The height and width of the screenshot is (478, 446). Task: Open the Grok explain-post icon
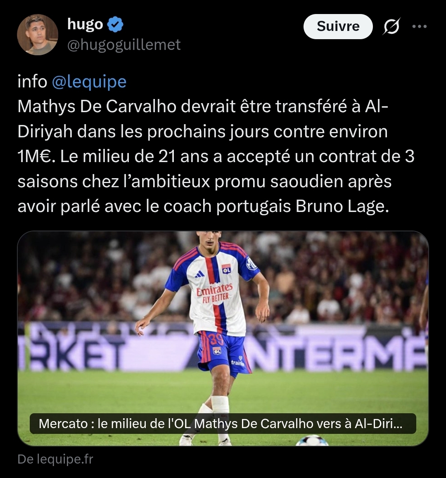click(391, 26)
